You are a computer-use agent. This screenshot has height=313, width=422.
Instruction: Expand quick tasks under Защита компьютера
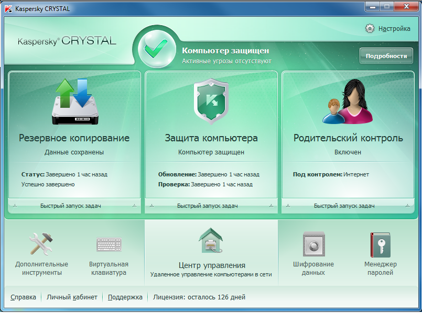click(x=211, y=206)
